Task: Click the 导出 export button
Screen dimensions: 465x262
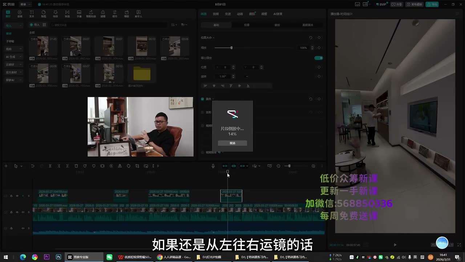Action: pos(432,4)
